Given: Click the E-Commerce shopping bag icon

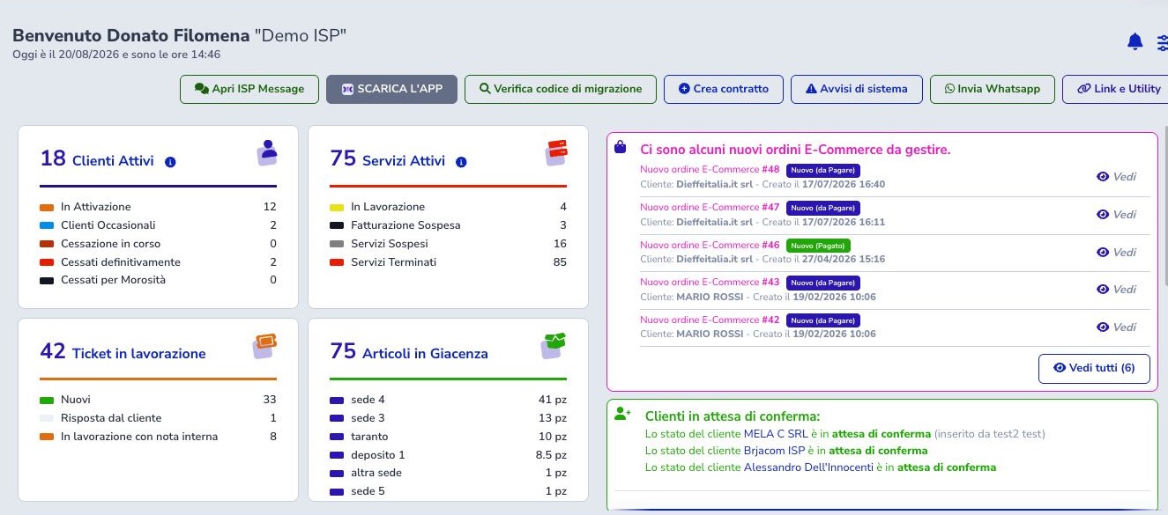Looking at the screenshot, I should (620, 148).
